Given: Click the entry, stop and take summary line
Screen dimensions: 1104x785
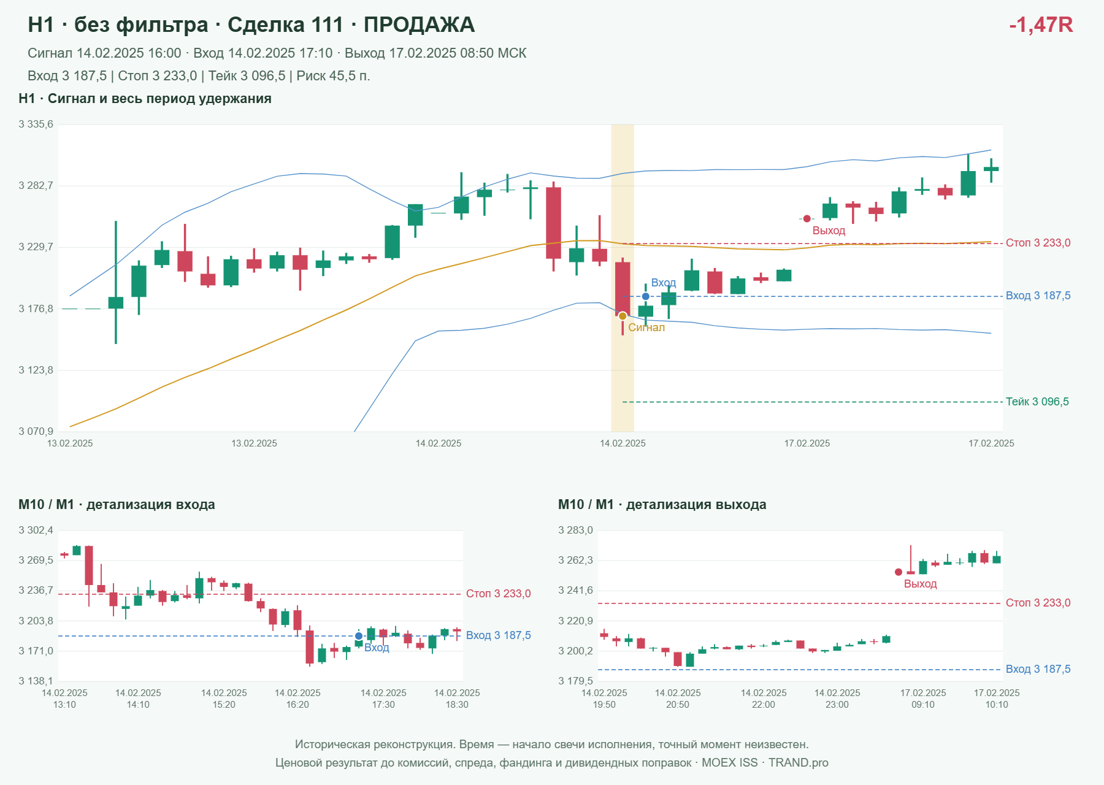Looking at the screenshot, I should 199,76.
